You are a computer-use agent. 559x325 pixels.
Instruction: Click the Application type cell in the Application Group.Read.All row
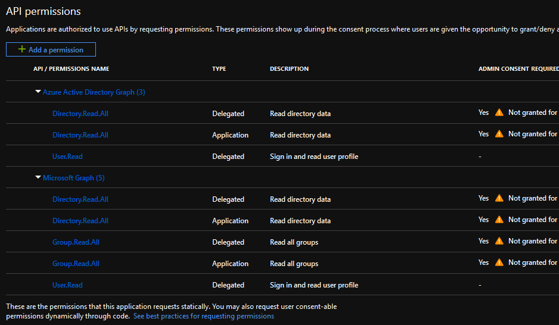point(230,264)
